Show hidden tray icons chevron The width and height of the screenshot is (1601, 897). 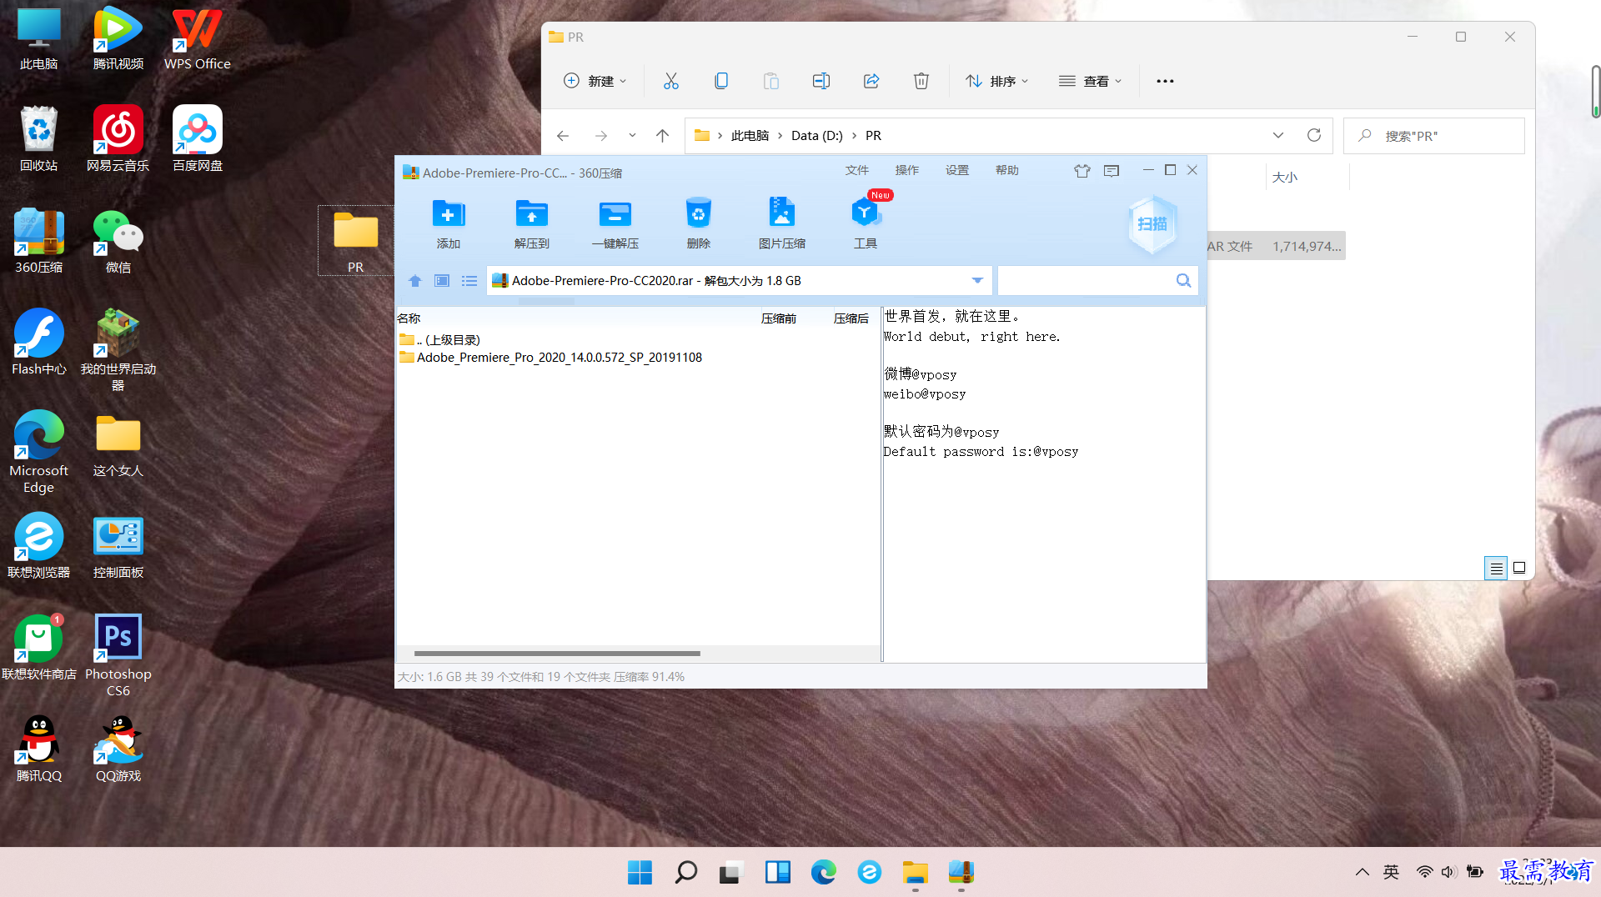1363,872
